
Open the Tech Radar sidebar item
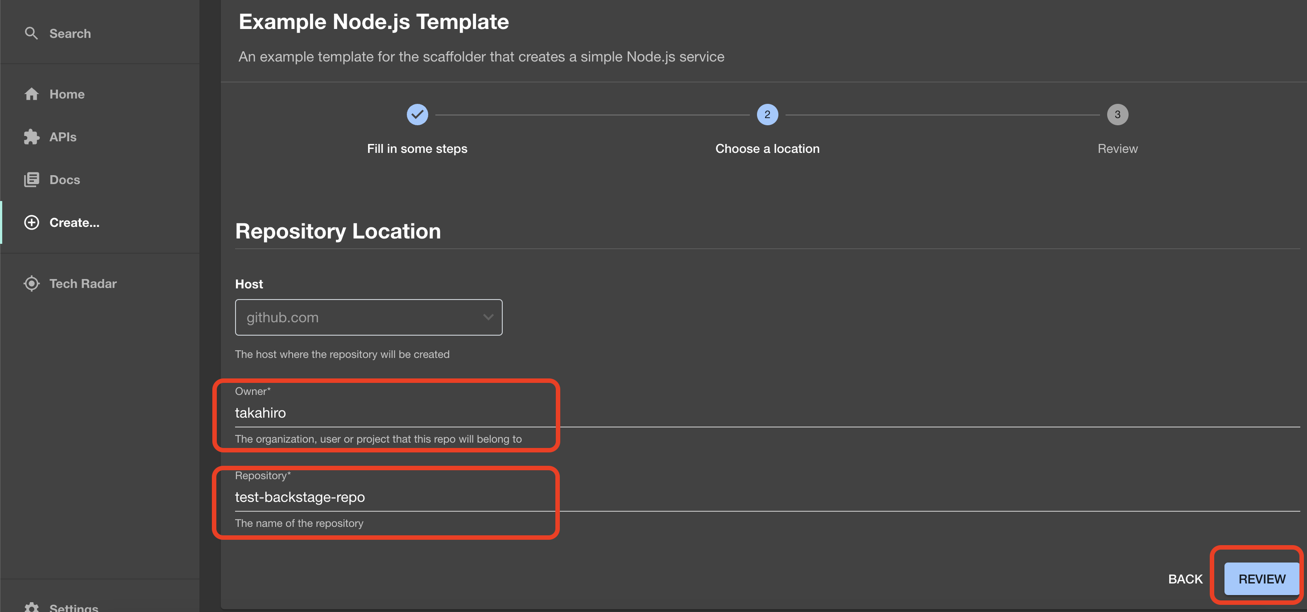pyautogui.click(x=83, y=283)
